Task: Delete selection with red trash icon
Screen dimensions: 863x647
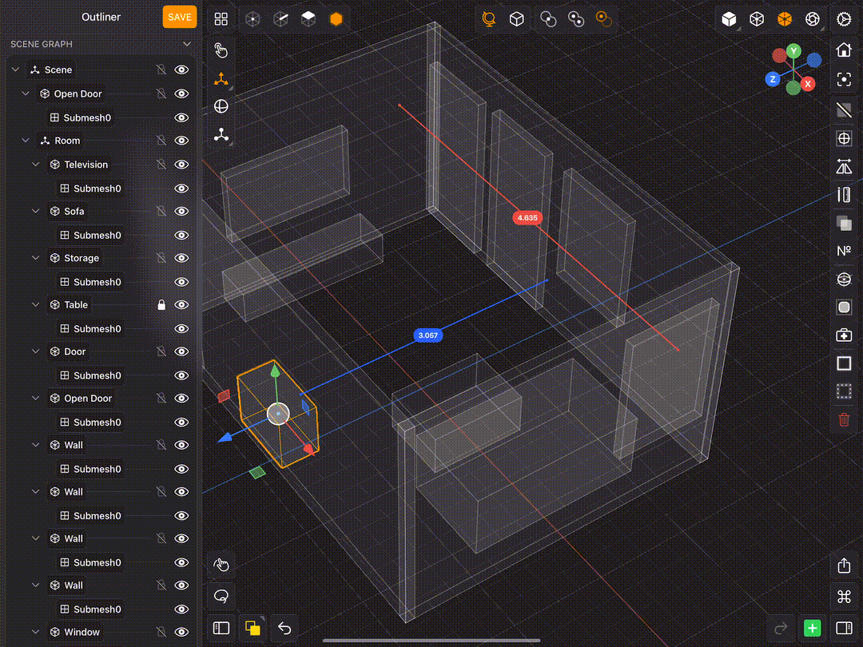Action: click(x=844, y=420)
